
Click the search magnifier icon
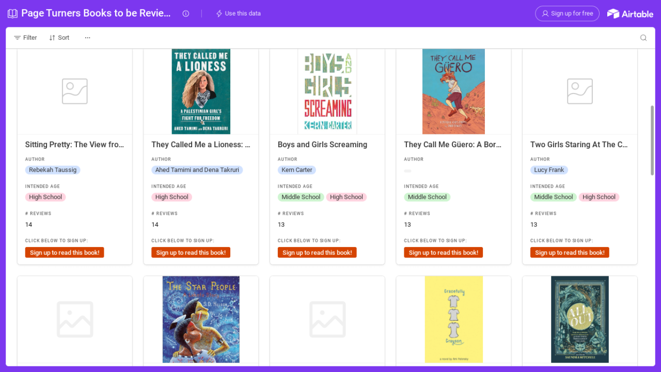tap(643, 38)
